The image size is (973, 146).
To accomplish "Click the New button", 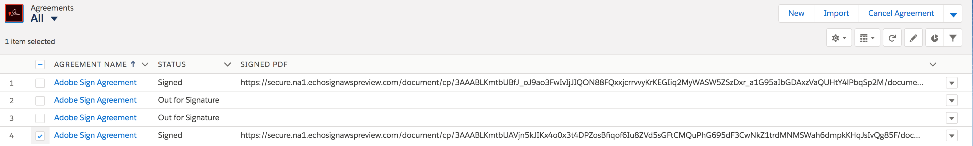I will pos(796,13).
